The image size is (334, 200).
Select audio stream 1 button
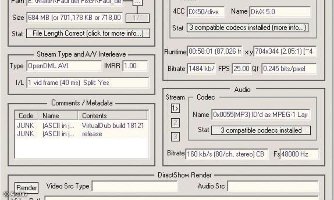pyautogui.click(x=175, y=109)
